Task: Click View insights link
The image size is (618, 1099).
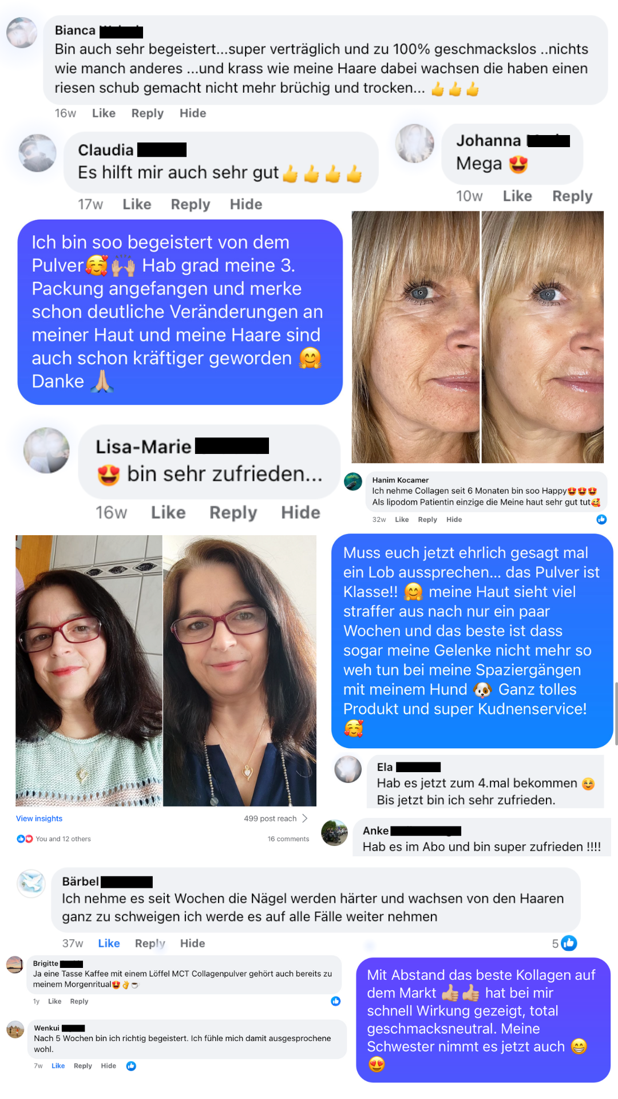Action: 39,819
